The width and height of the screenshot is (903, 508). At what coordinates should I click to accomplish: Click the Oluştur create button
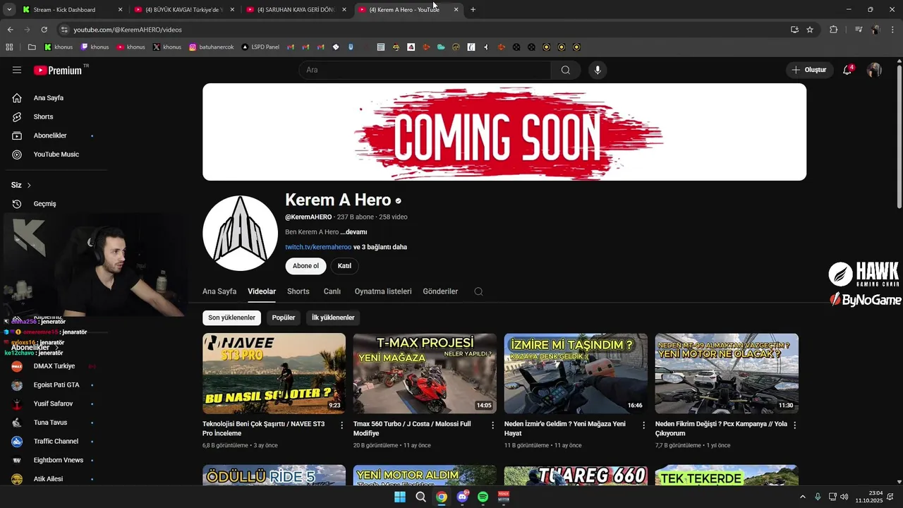pyautogui.click(x=808, y=70)
